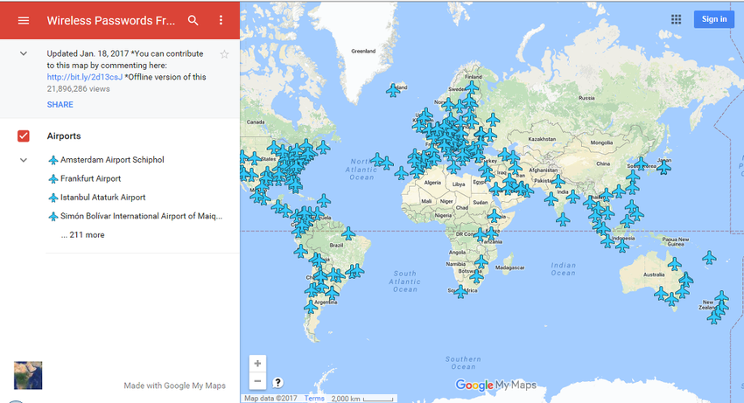
Task: Collapse the map description chevron
Action: 24,53
